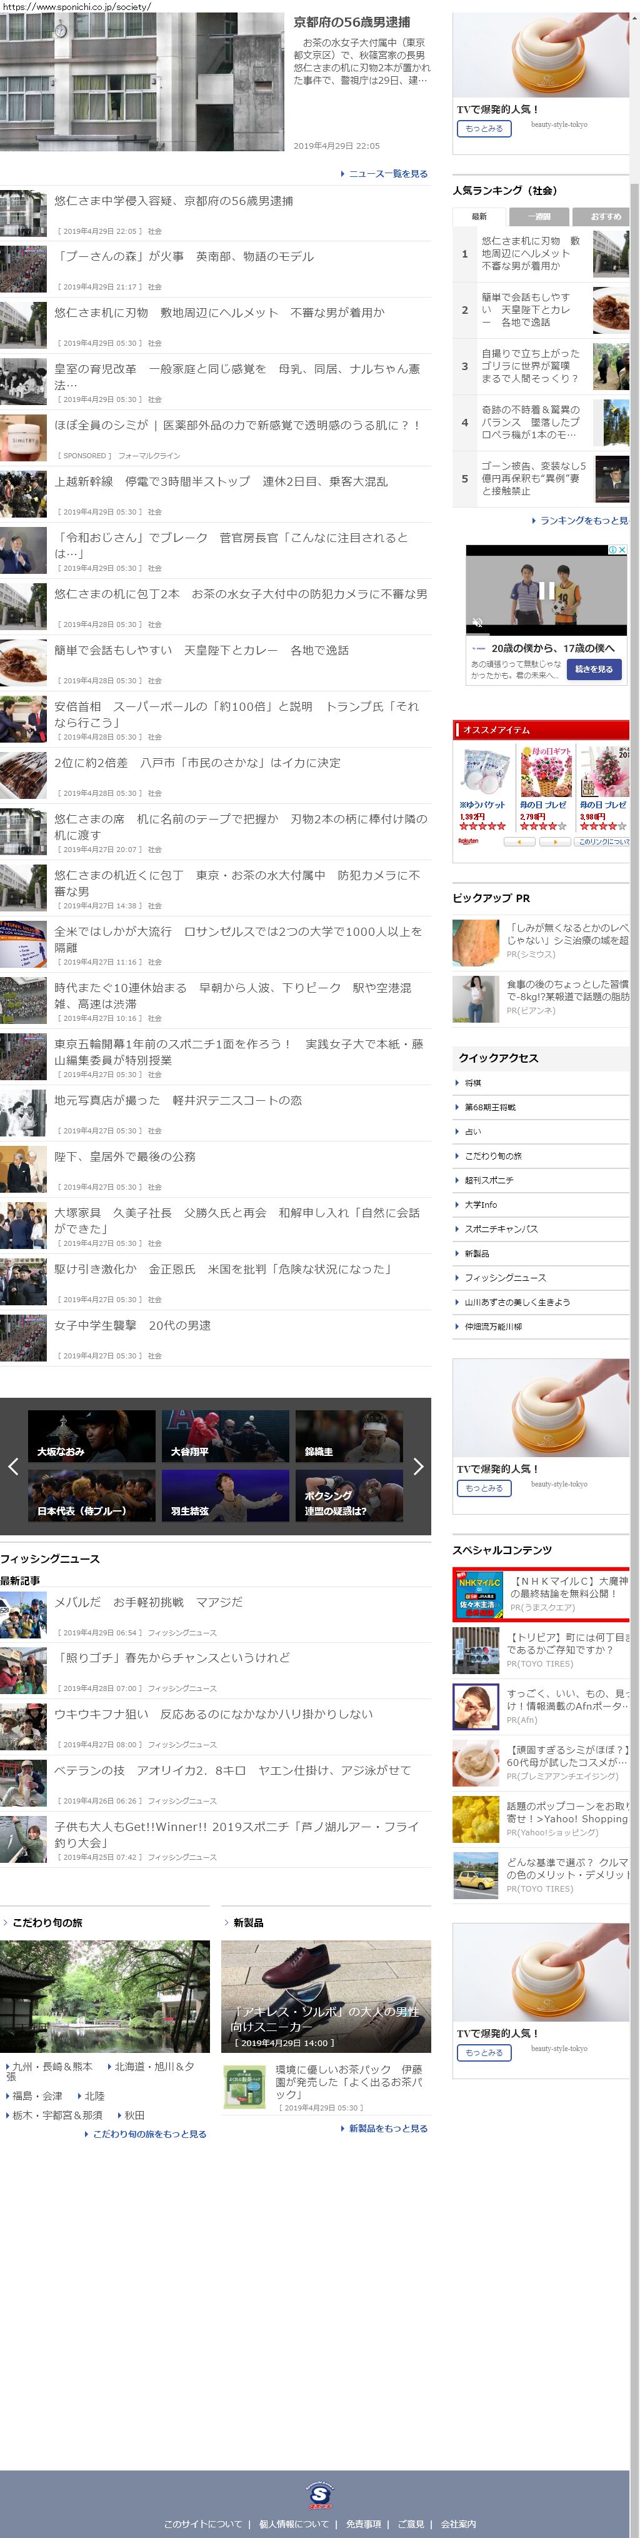Viewport: 640px width, 2538px height.
Task: Close the video ad with X
Action: pyautogui.click(x=622, y=549)
